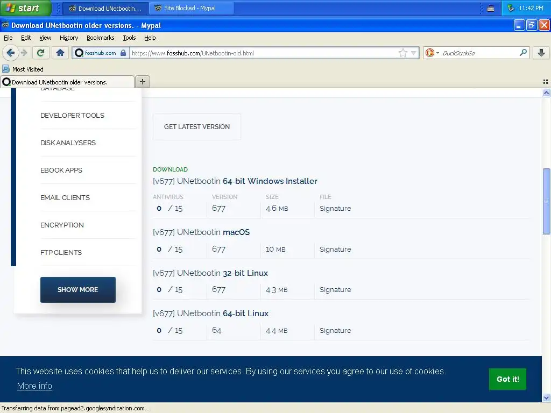Click the padlock security icon
Viewport: 551px width, 413px height.
click(x=123, y=53)
